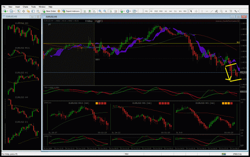Select the standard Cursor arrow tool
Viewport: 250px width, 157px height.
(x=191, y=11)
